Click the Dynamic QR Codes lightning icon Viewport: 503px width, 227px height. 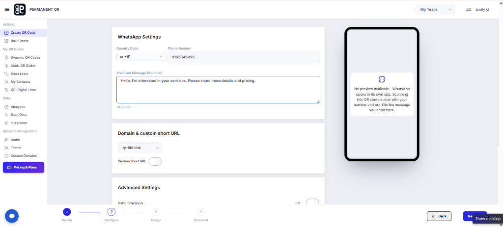coord(6,58)
